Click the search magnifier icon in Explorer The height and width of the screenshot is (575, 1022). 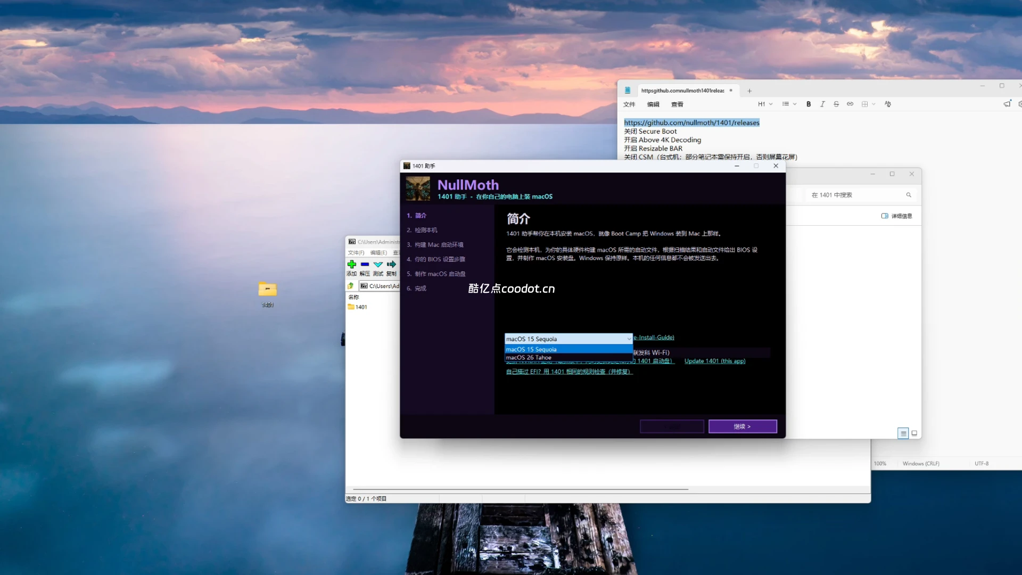pos(909,195)
